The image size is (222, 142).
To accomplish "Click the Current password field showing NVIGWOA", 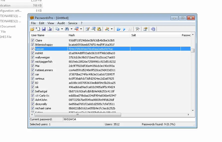I will click(x=129, y=119).
